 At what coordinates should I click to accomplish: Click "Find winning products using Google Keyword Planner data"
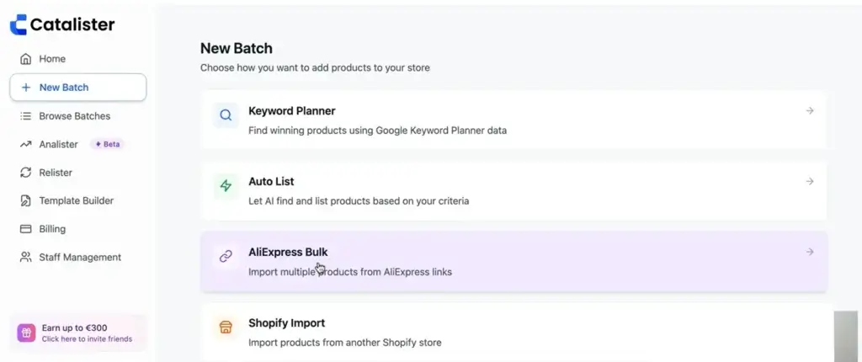(x=378, y=131)
